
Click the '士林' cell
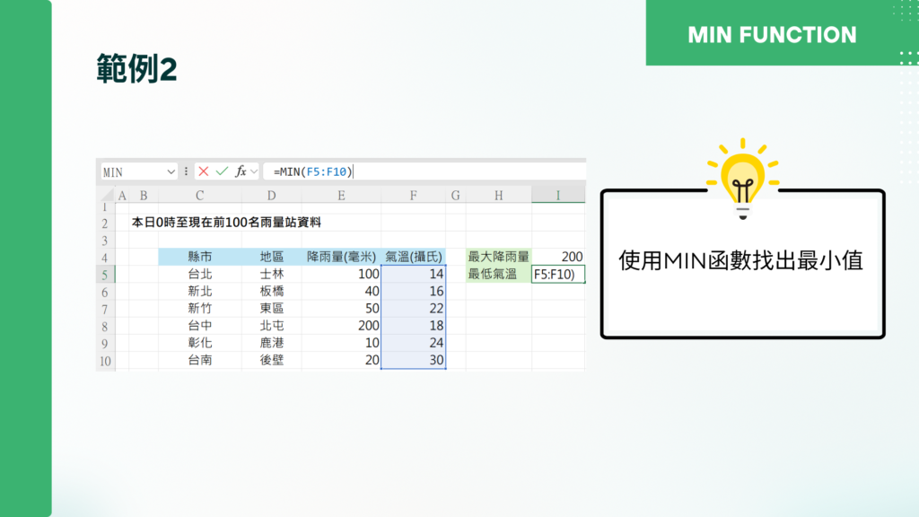[x=271, y=274]
